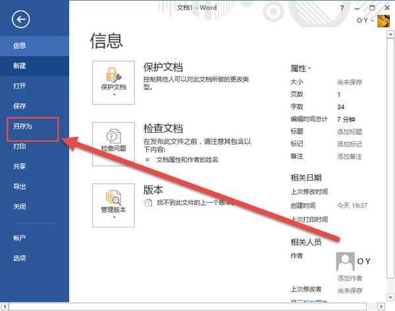This screenshot has width=395, height=311.
Task: Click the 相关日期 section heading
Action: pyautogui.click(x=306, y=178)
